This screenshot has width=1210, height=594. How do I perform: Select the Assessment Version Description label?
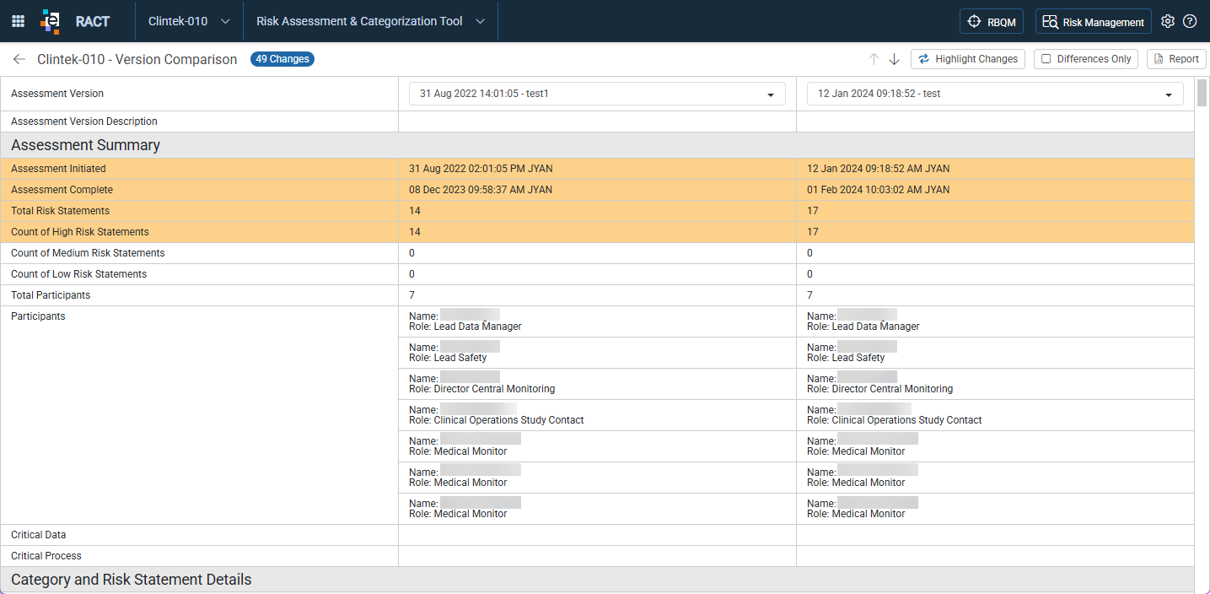coord(84,121)
